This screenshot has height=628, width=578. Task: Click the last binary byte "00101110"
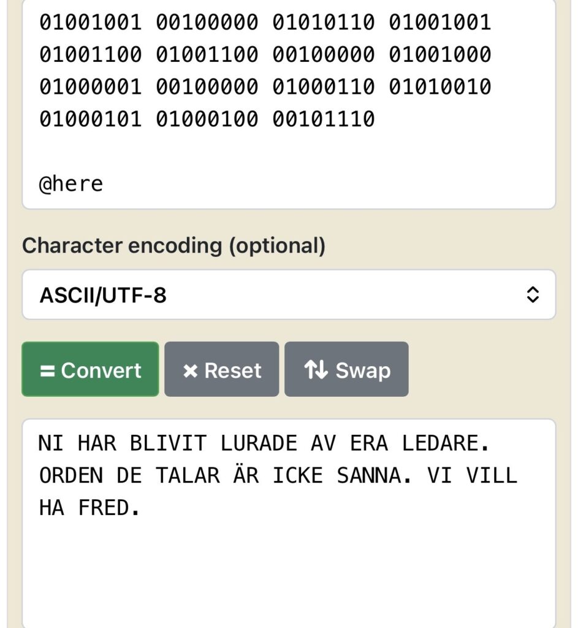(323, 118)
